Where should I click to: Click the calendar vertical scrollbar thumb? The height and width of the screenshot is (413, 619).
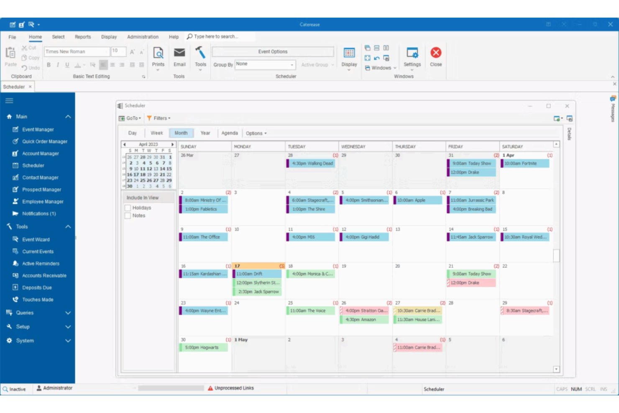(x=556, y=255)
